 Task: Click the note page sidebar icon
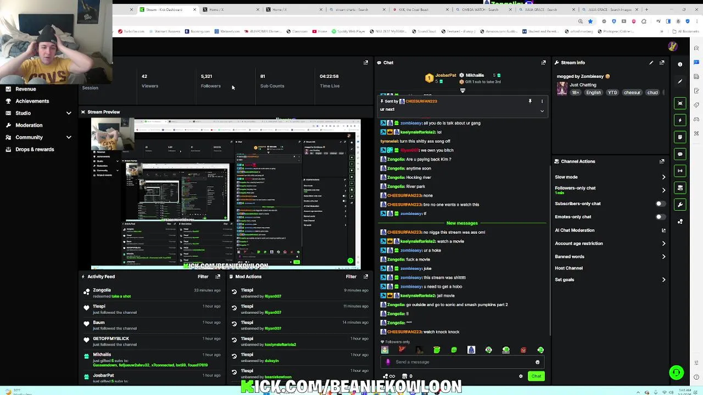(680, 137)
